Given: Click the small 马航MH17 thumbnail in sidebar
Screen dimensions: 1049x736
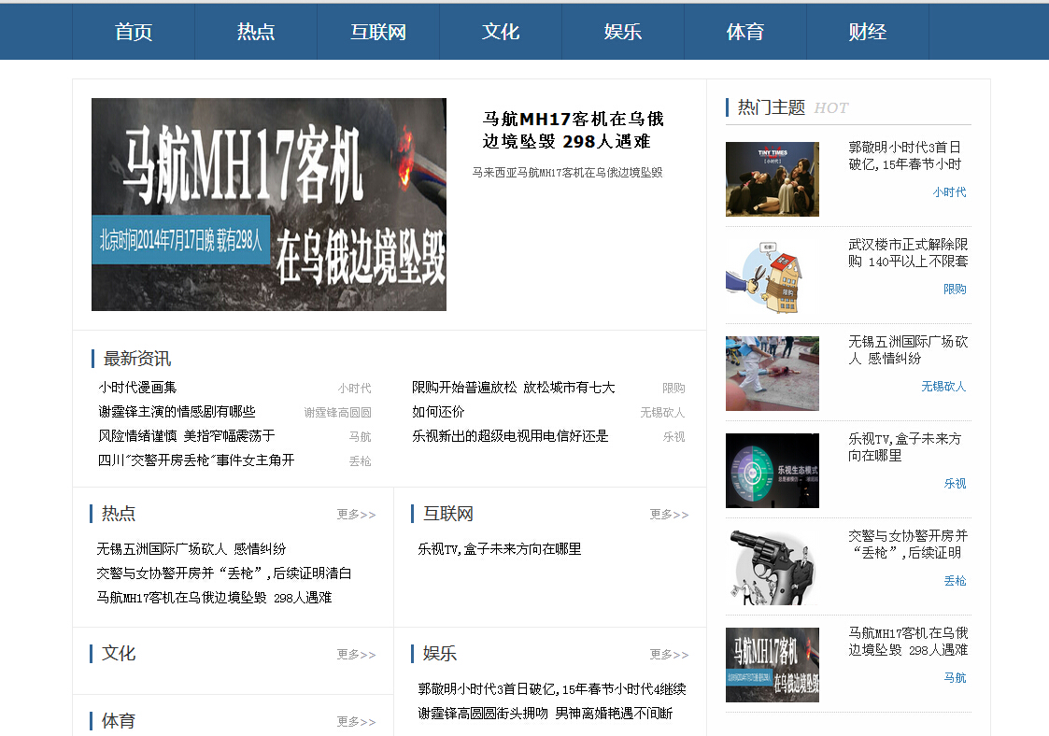Looking at the screenshot, I should [x=772, y=665].
